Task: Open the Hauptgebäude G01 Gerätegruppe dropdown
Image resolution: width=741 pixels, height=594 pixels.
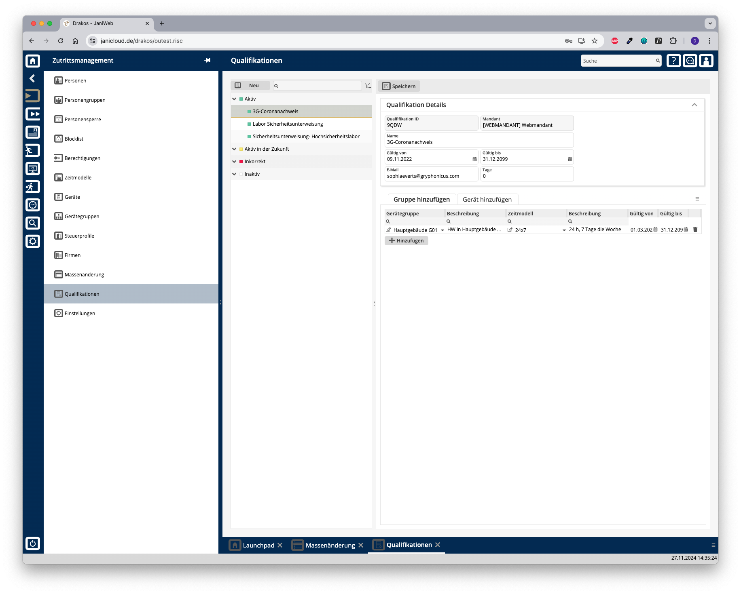Action: (x=442, y=230)
